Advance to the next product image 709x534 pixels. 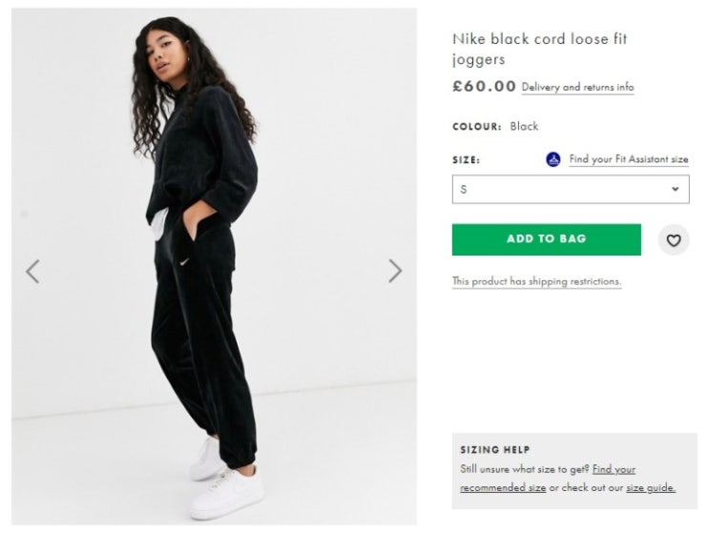pyautogui.click(x=395, y=271)
